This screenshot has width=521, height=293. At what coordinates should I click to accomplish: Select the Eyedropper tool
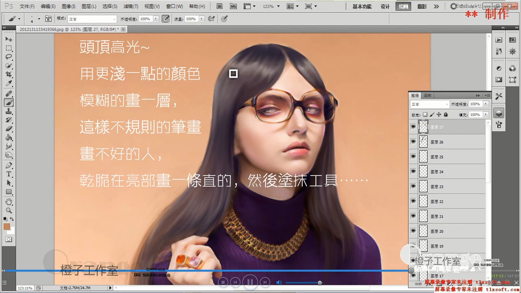pyautogui.click(x=9, y=83)
